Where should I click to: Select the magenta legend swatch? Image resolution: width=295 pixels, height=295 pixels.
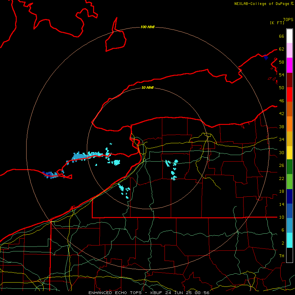(289, 65)
